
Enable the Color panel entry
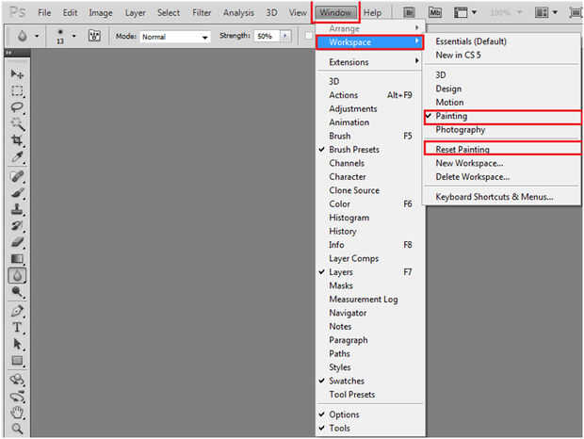click(370, 204)
